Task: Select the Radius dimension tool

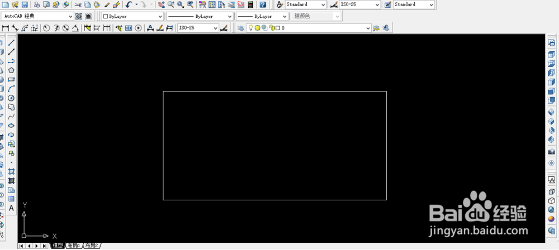Action: 46,28
